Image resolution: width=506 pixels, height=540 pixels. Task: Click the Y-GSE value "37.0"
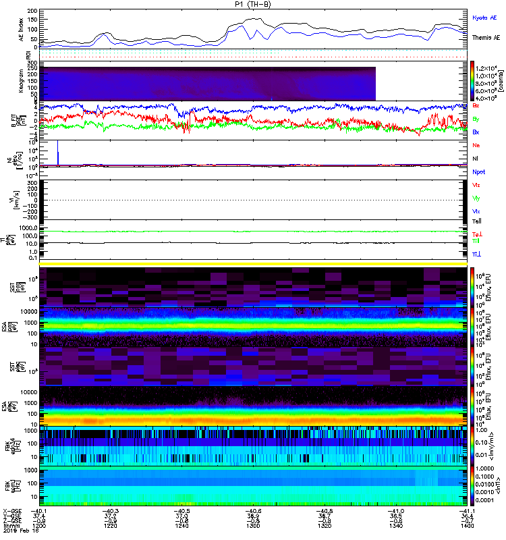pos(181,516)
